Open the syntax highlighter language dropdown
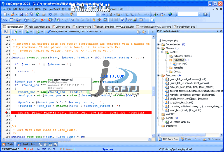Screen dimensions: 224x152 pos(101,32)
